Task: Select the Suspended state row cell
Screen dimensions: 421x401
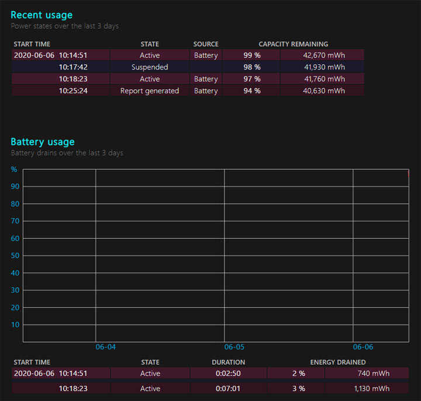Action: pos(150,67)
